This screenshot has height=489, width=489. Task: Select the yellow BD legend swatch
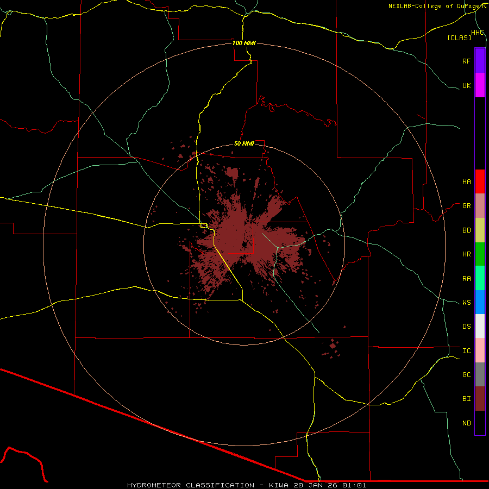tap(480, 230)
